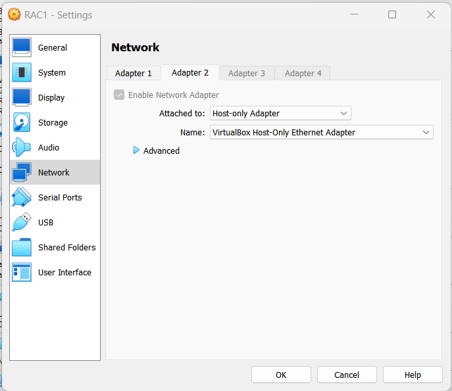Viewport: 452px width, 391px height.
Task: Click the Audio speaker icon
Action: (22, 147)
